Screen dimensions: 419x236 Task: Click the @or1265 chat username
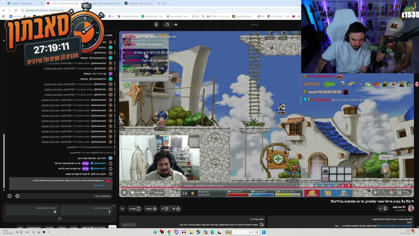click(x=101, y=158)
